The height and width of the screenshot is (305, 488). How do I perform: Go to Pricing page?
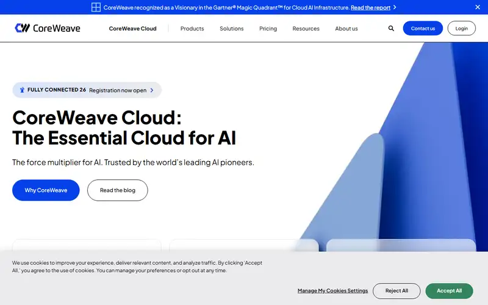268,29
